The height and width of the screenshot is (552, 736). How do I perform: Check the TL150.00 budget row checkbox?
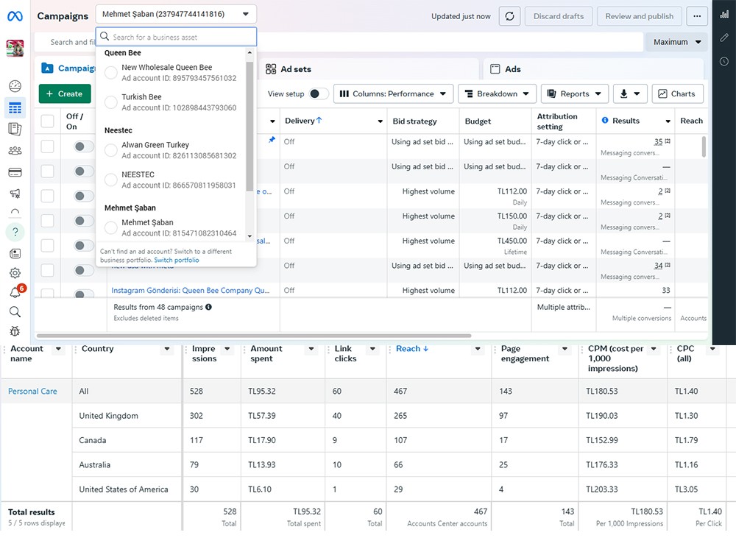(47, 221)
